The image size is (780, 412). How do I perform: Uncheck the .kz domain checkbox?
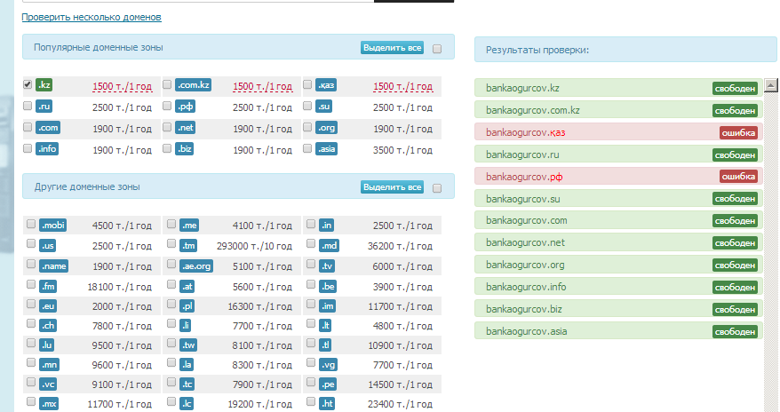(28, 84)
